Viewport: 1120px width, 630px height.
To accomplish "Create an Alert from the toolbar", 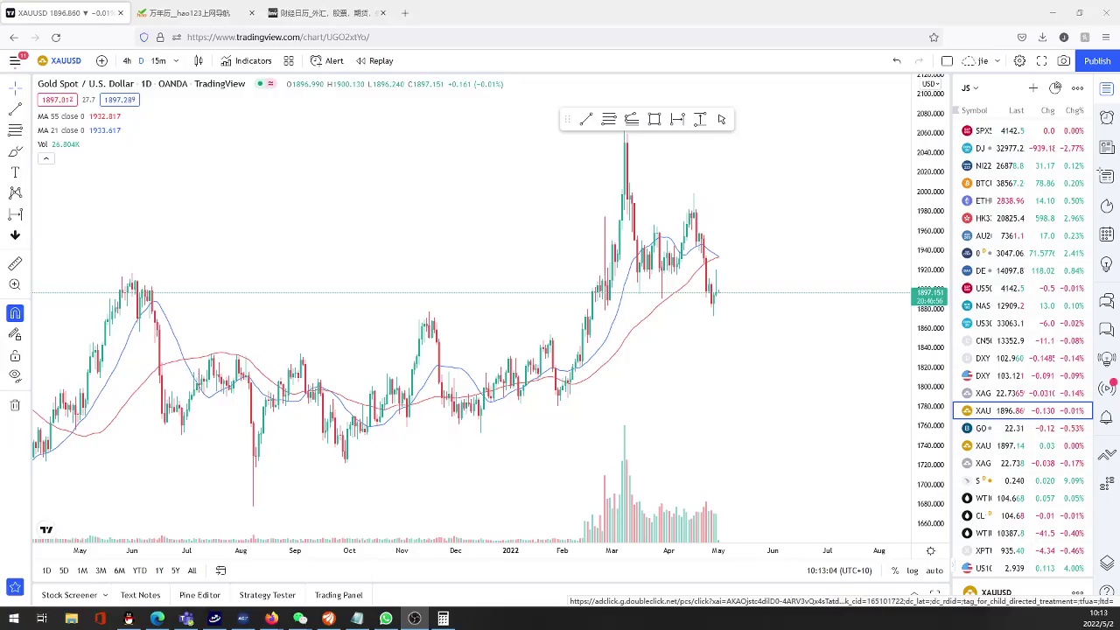I will (326, 60).
